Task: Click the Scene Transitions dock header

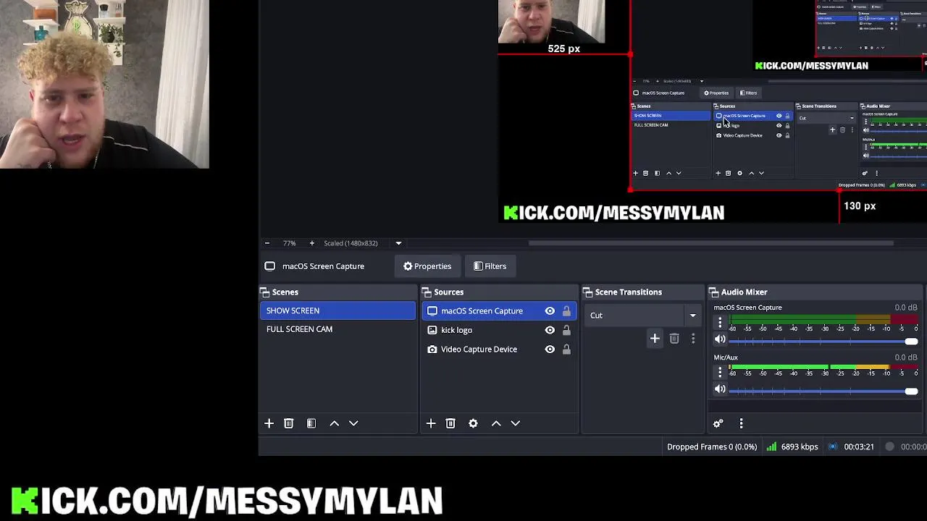Action: tap(643, 292)
